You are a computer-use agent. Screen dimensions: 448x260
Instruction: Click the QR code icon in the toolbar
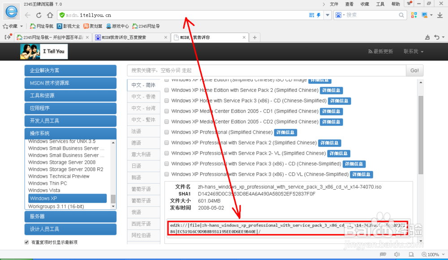311,14
